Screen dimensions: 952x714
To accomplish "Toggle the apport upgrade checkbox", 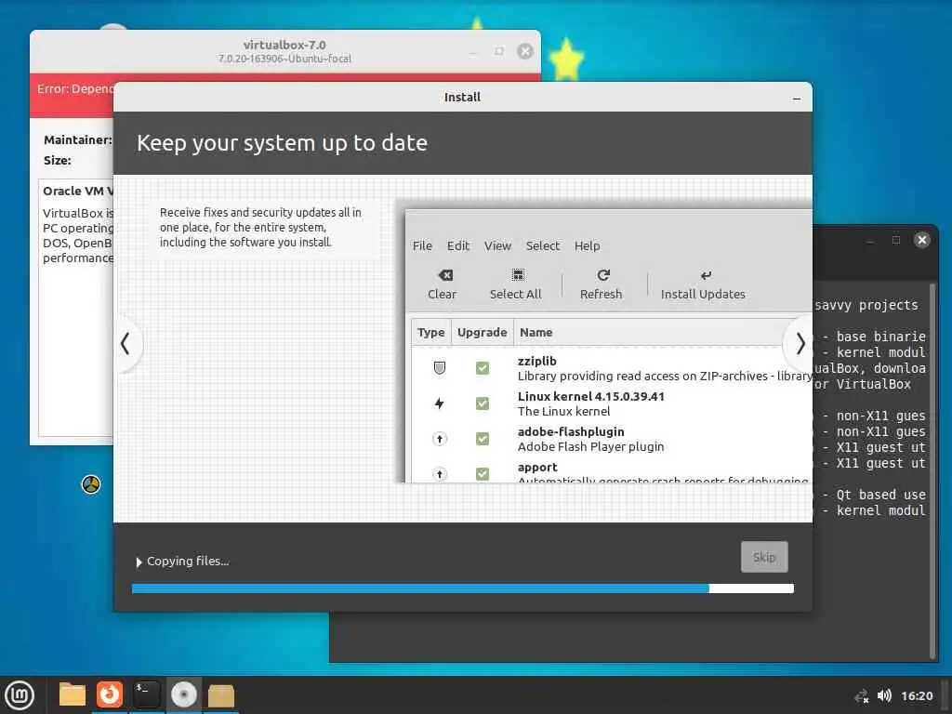I will pyautogui.click(x=483, y=473).
